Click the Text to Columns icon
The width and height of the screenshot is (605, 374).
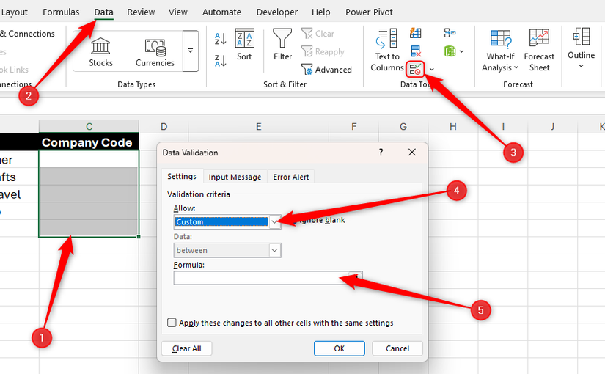(x=387, y=48)
